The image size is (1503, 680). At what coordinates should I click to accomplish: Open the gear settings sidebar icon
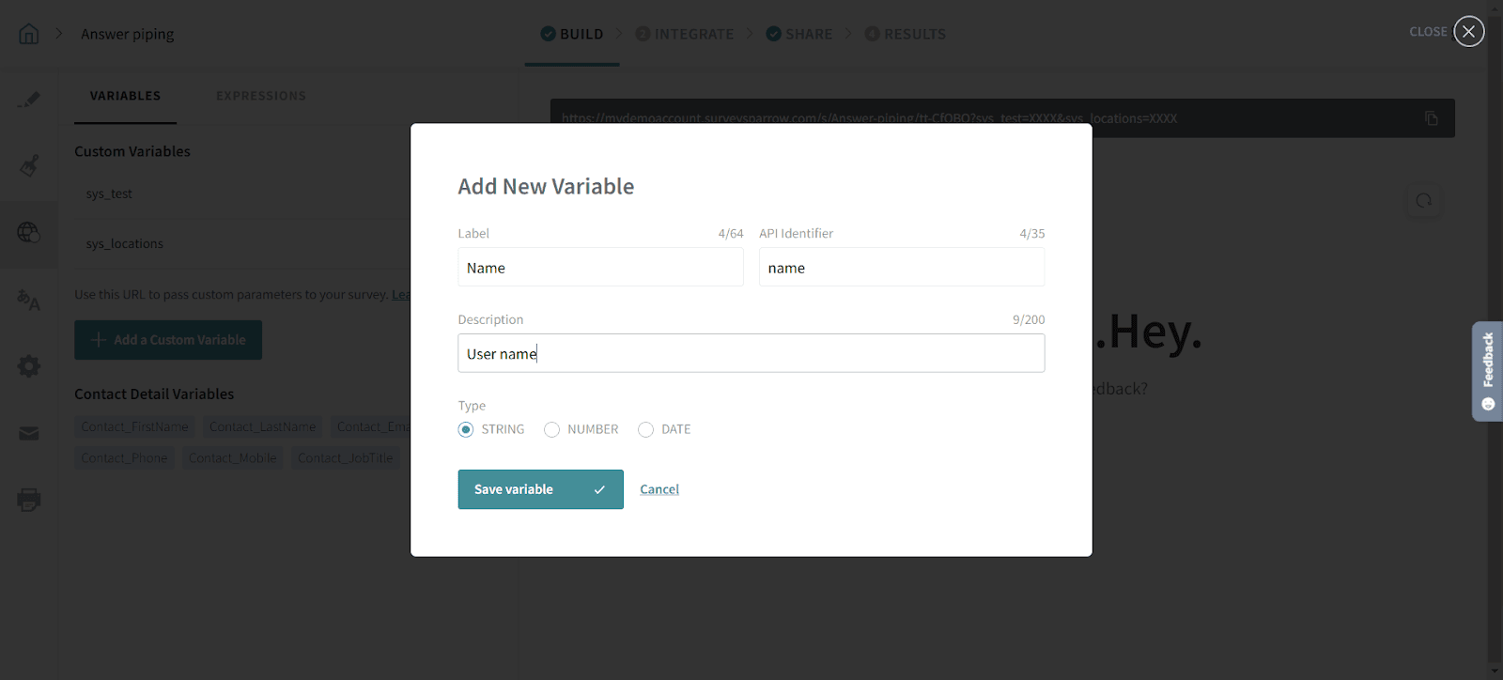point(29,366)
